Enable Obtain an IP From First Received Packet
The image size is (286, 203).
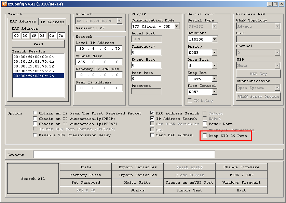[x=35, y=113]
